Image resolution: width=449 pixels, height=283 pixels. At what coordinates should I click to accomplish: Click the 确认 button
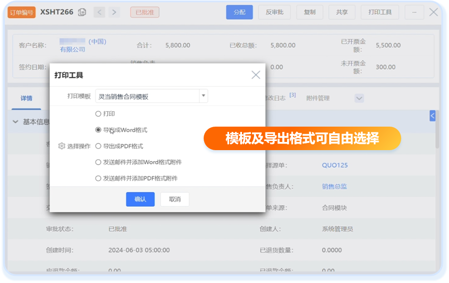click(x=140, y=199)
